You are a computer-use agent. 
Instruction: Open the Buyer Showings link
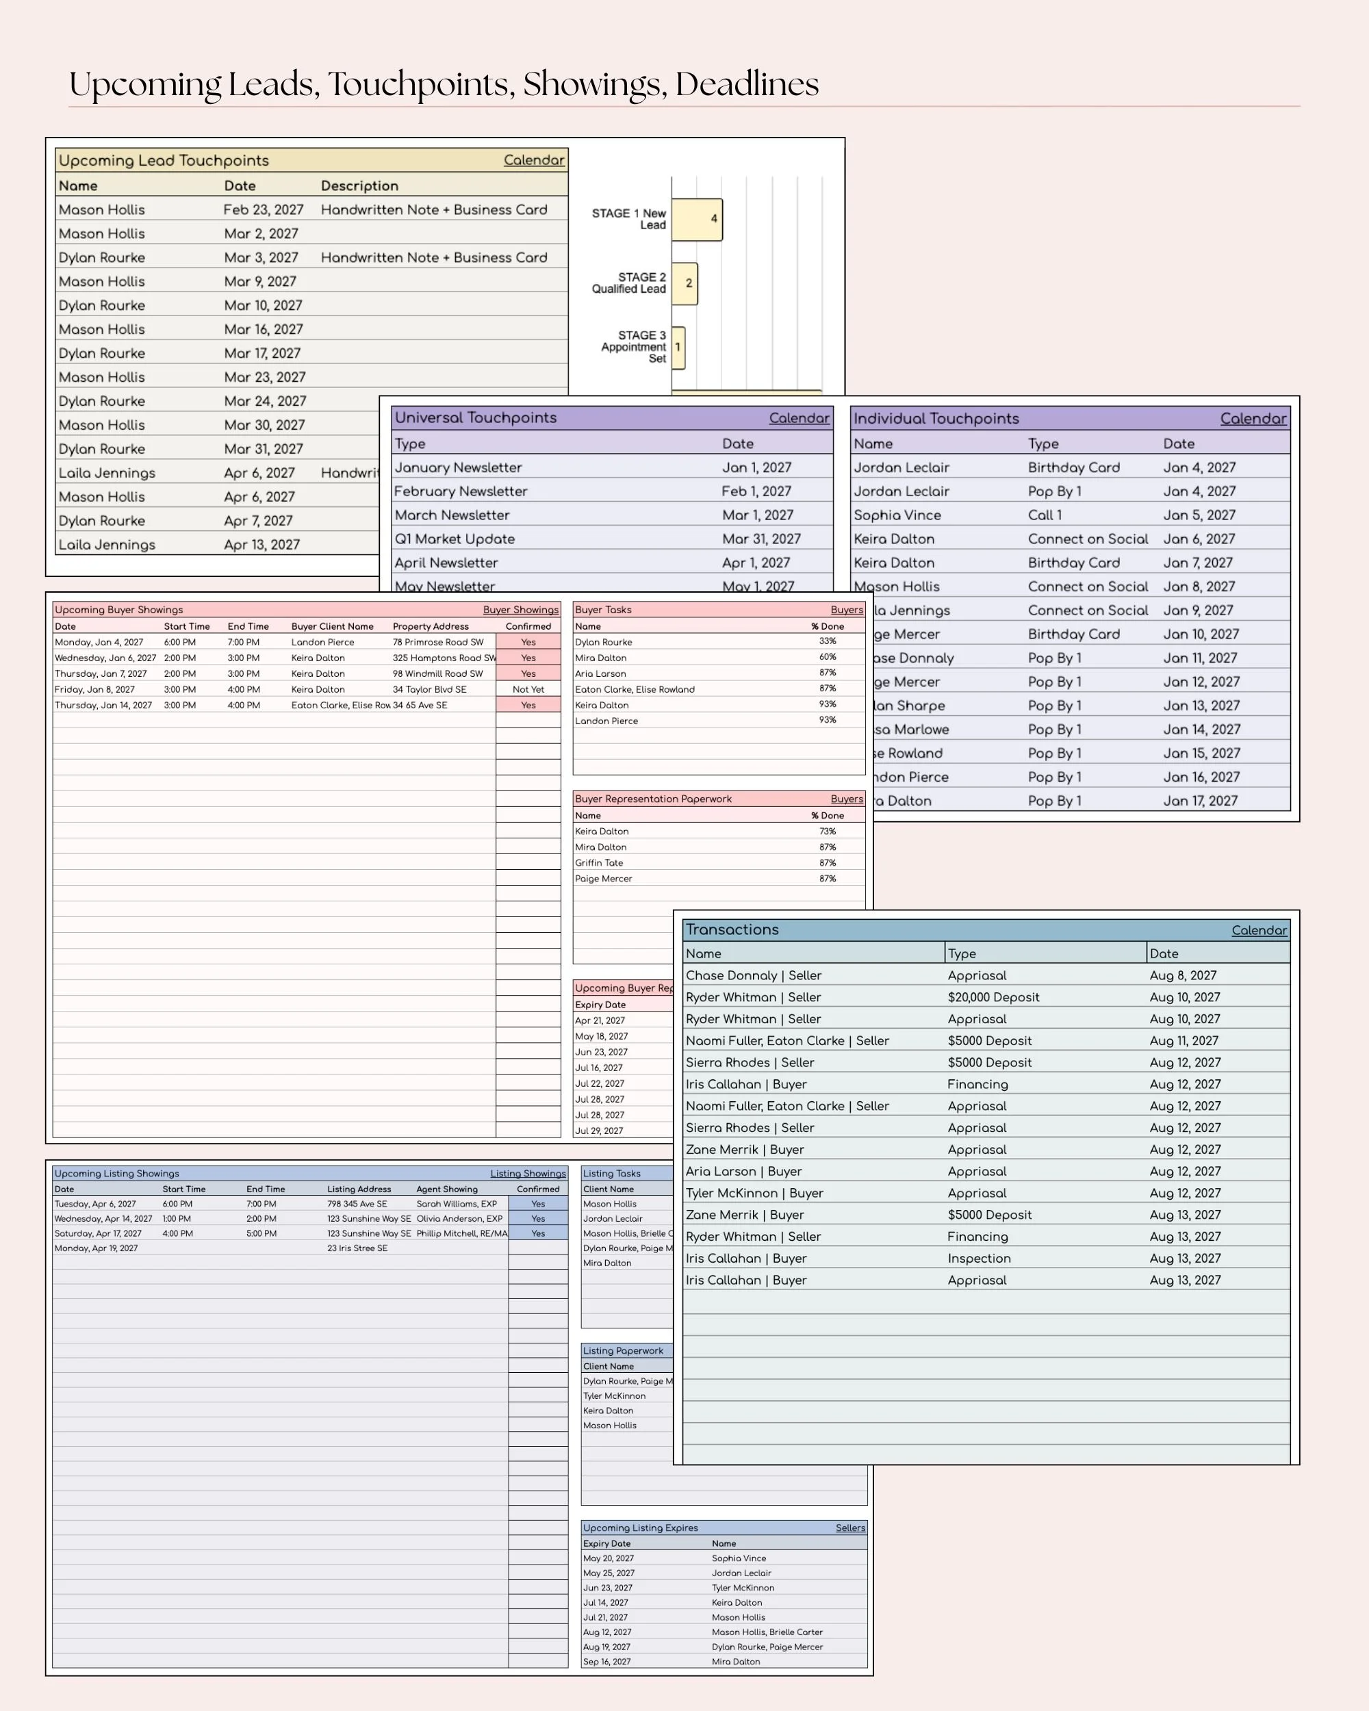coord(521,610)
